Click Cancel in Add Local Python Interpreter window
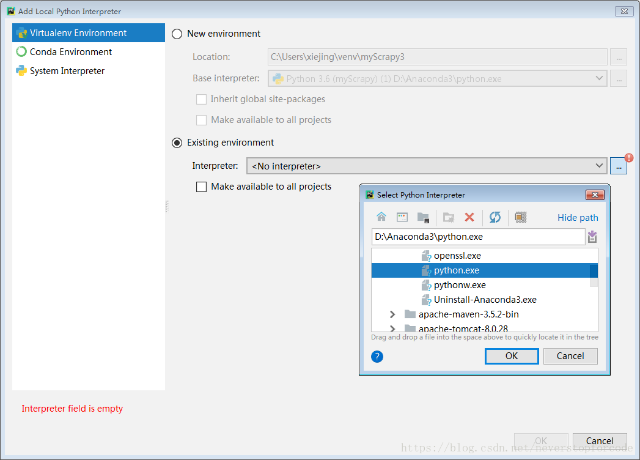This screenshot has width=640, height=460. tap(600, 441)
